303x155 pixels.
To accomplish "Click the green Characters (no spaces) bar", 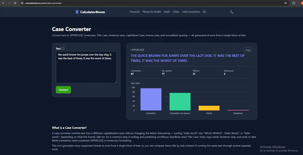I will (180, 102).
